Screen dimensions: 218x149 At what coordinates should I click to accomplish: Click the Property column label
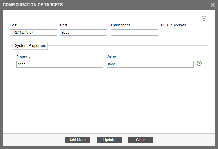coord(23,57)
